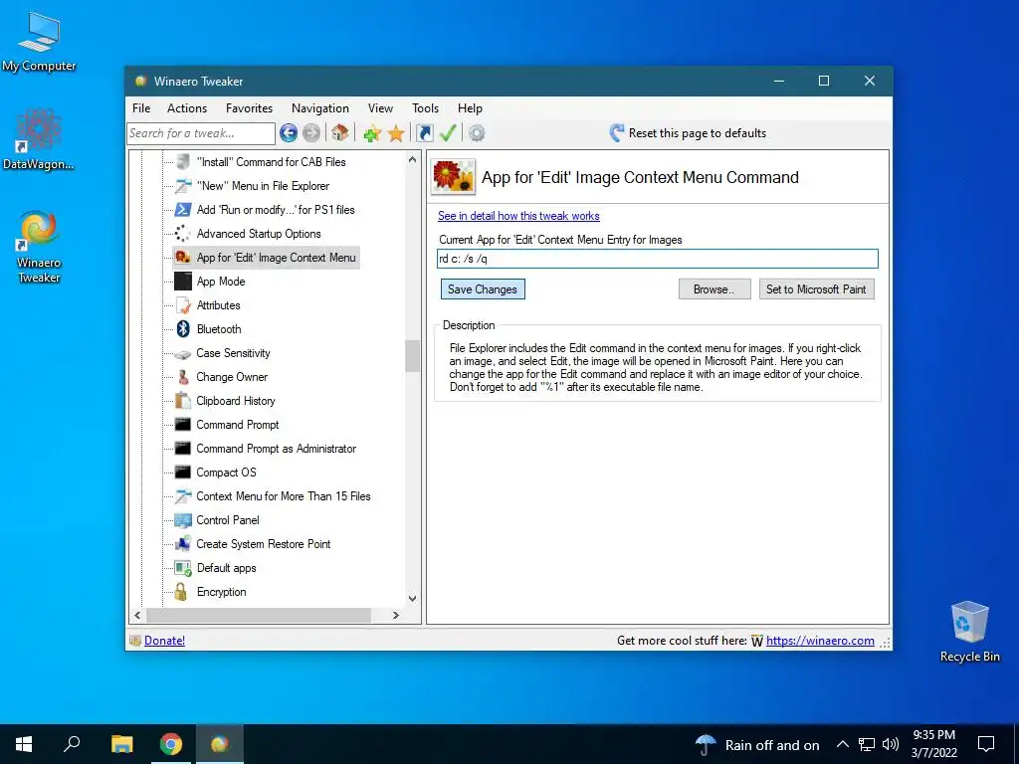Screen dimensions: 1019x764
Task: Open Google Chrome from the taskbar
Action: coord(171,744)
